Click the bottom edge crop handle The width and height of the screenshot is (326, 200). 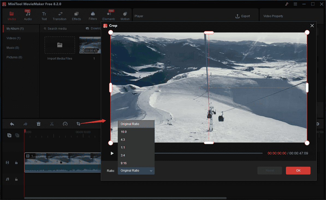(x=209, y=143)
